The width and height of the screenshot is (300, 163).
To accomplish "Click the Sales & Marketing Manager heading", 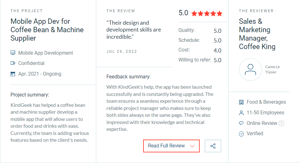I will click(x=257, y=34).
